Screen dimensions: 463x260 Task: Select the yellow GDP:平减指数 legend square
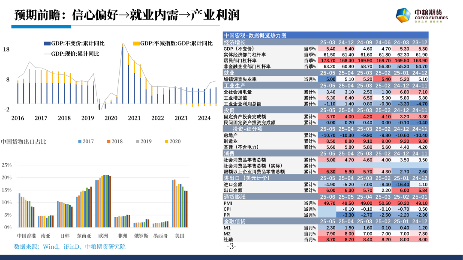coord(135,43)
